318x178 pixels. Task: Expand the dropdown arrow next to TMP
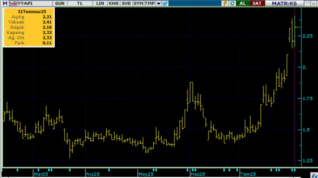pyautogui.click(x=159, y=3)
